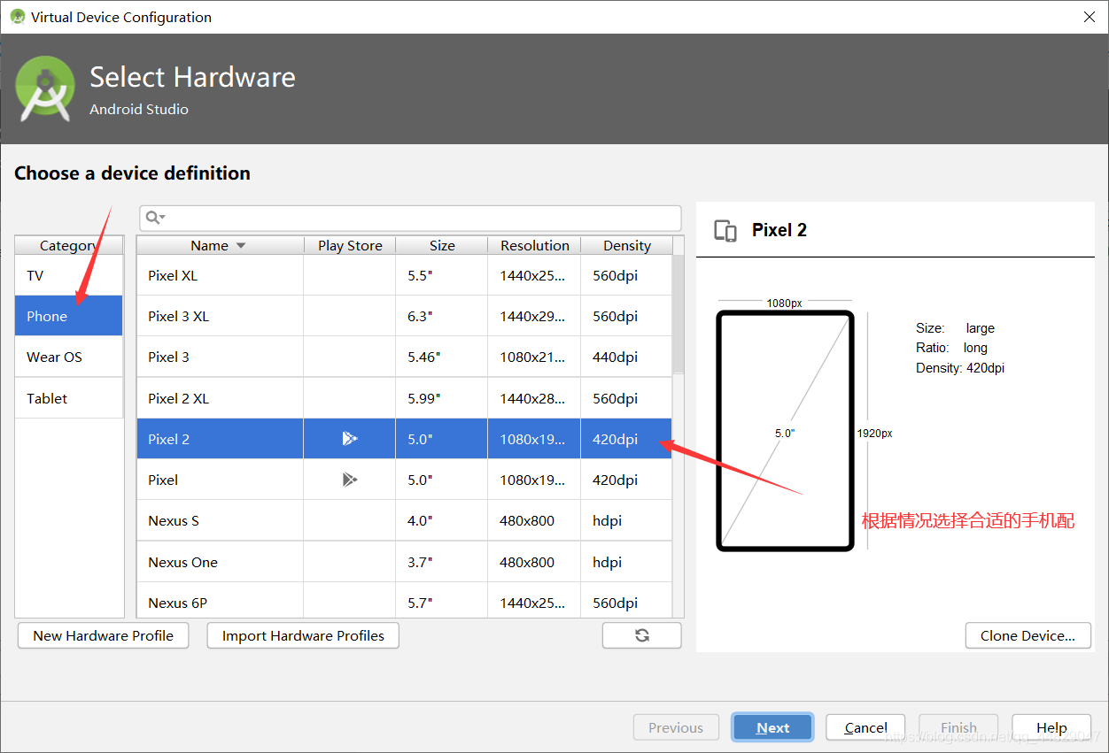This screenshot has width=1109, height=753.
Task: Click the Clone Device... button
Action: [x=1028, y=635]
